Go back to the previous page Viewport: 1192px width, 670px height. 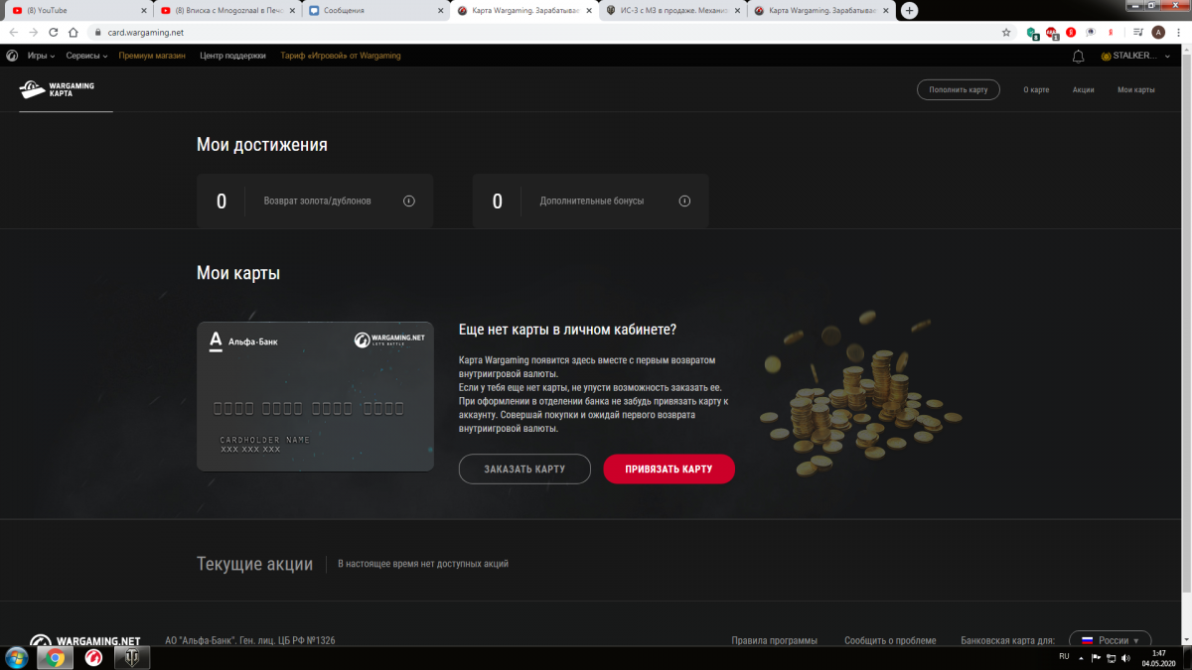coord(13,32)
